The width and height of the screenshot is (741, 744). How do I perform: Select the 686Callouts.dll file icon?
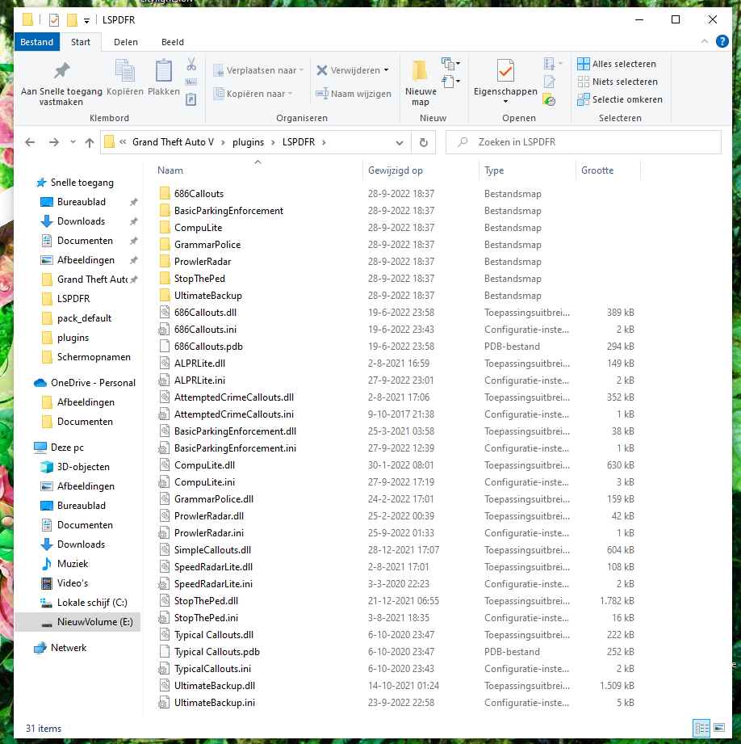165,312
